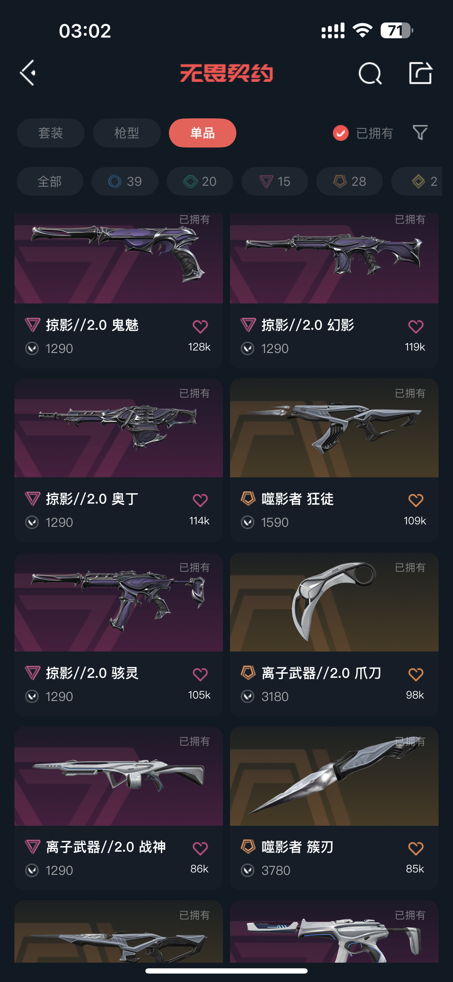453x982 pixels.
Task: Favorite 噬影者 狂徒 with heart icon
Action: 416,500
